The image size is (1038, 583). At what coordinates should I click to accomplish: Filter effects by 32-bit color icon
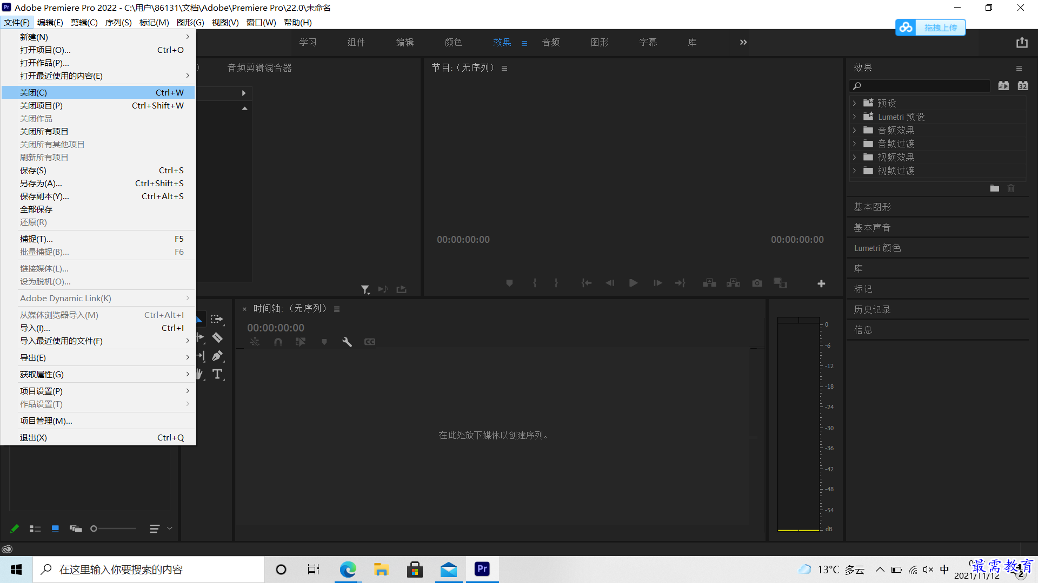(1023, 86)
